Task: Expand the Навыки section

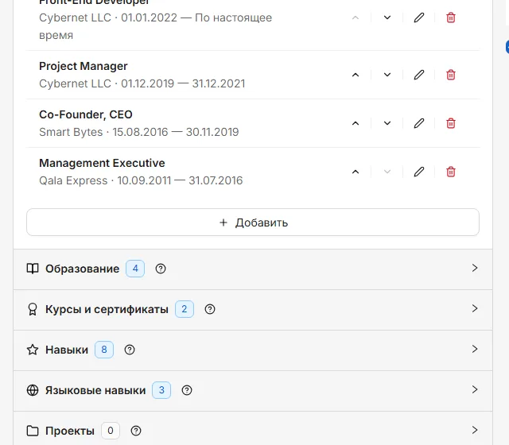Action: coord(253,350)
